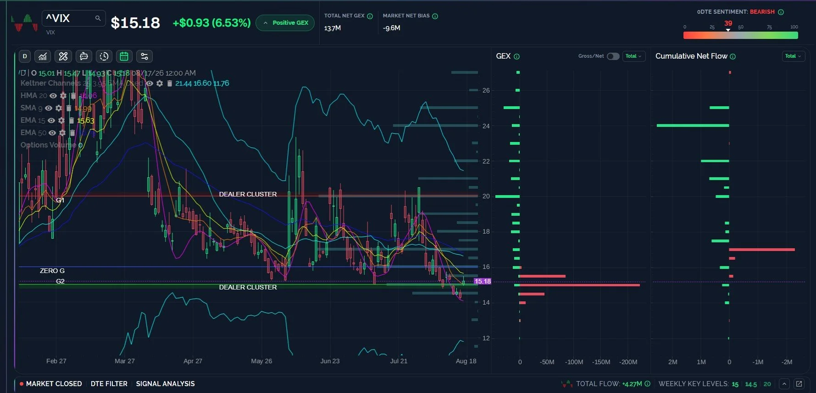Open the D timeframe selector

click(x=25, y=56)
